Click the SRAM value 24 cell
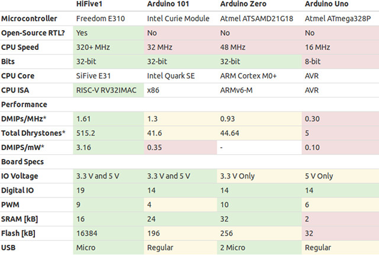Image resolution: width=379 pixels, height=255 pixels. 181,219
